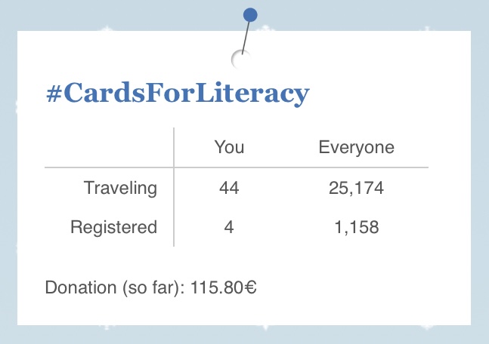Viewport: 489px width, 344px height.
Task: Click the pin hole in the note
Action: pyautogui.click(x=240, y=59)
